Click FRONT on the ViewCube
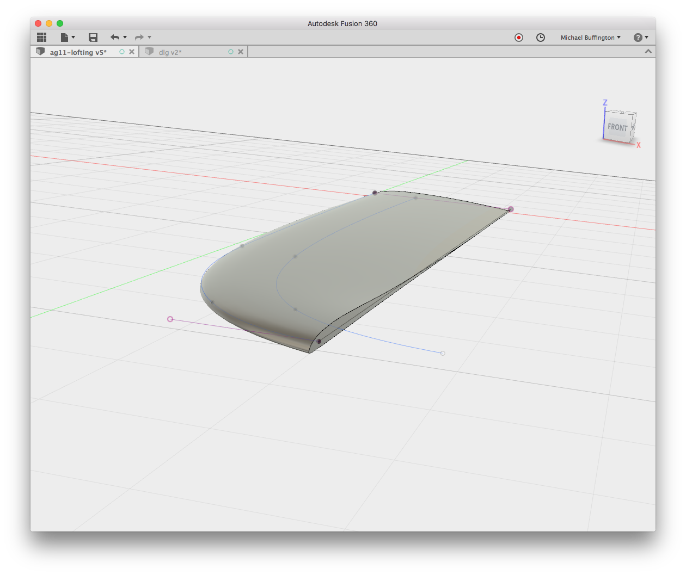 click(617, 127)
